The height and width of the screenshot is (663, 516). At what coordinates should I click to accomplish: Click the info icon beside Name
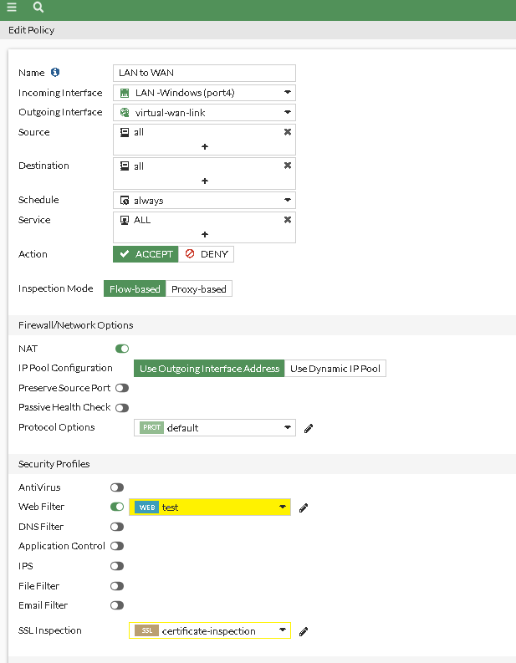(55, 73)
